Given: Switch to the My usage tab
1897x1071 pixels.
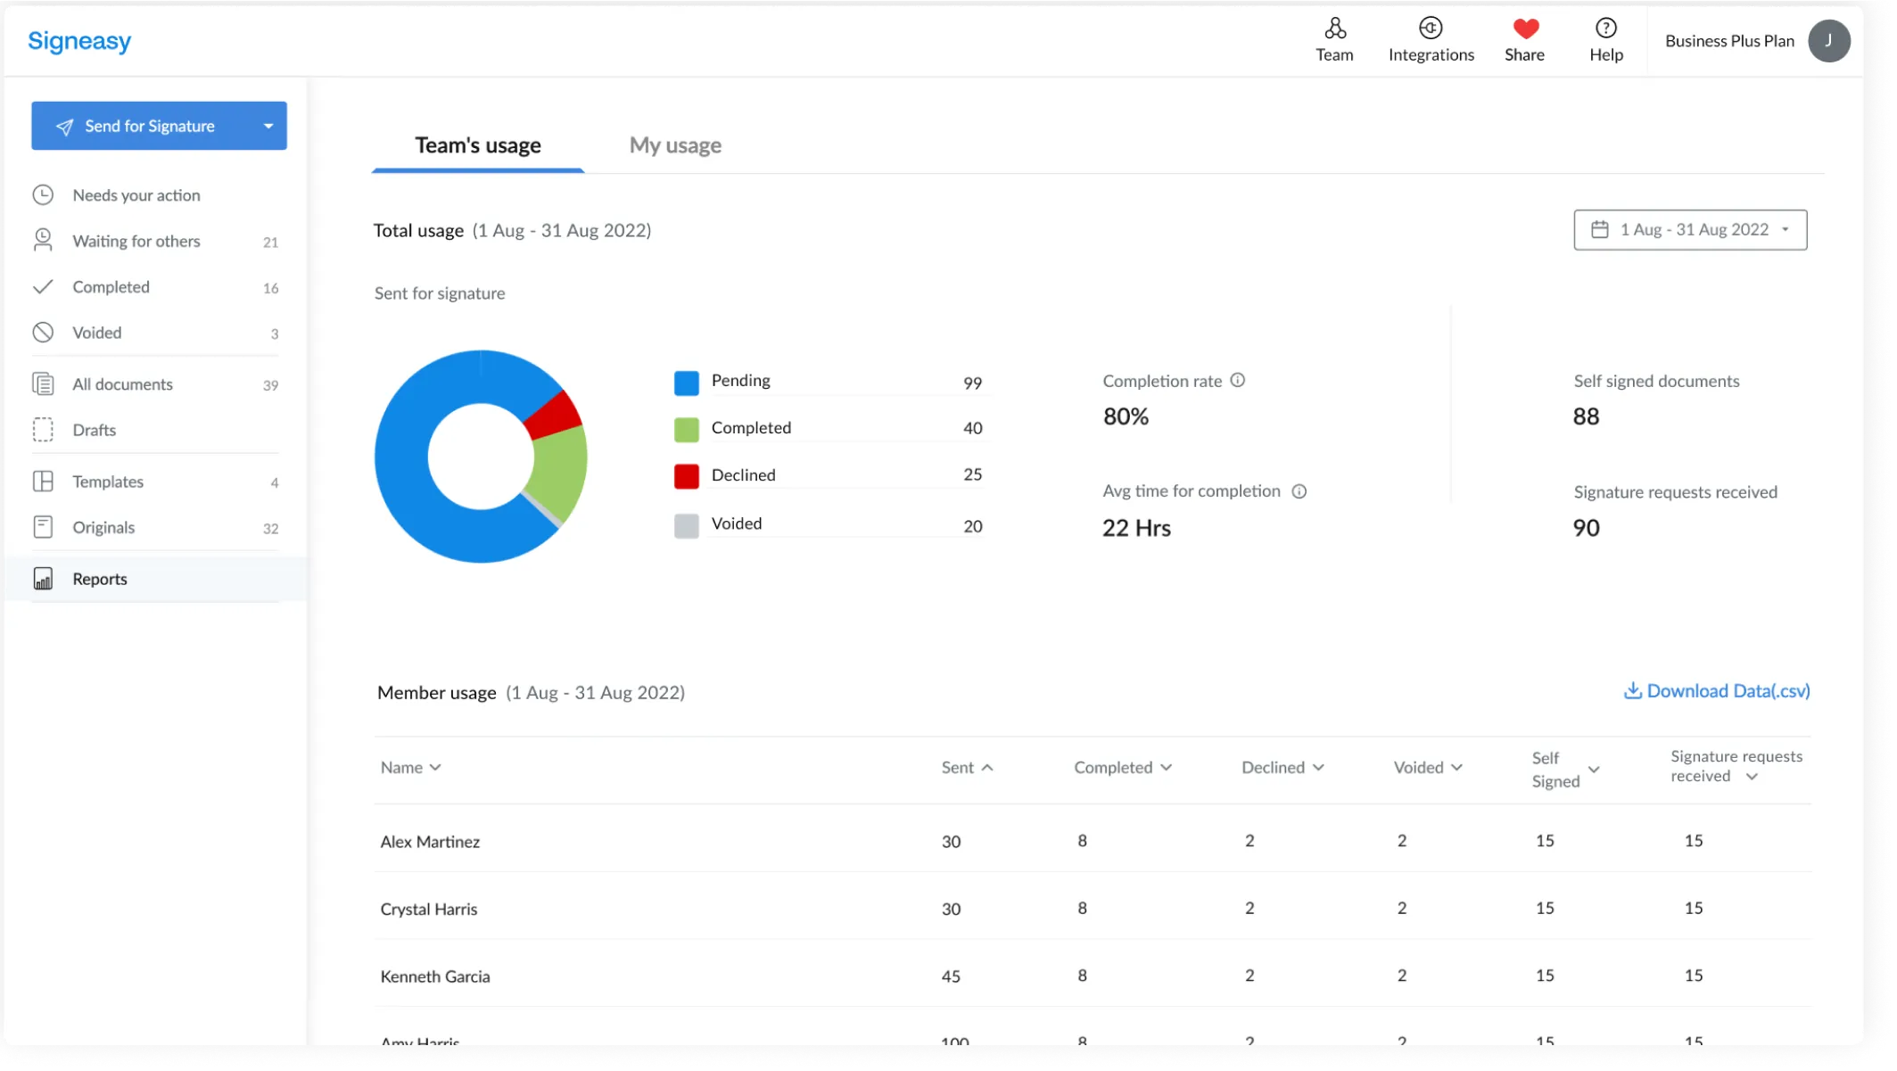Looking at the screenshot, I should pyautogui.click(x=674, y=144).
